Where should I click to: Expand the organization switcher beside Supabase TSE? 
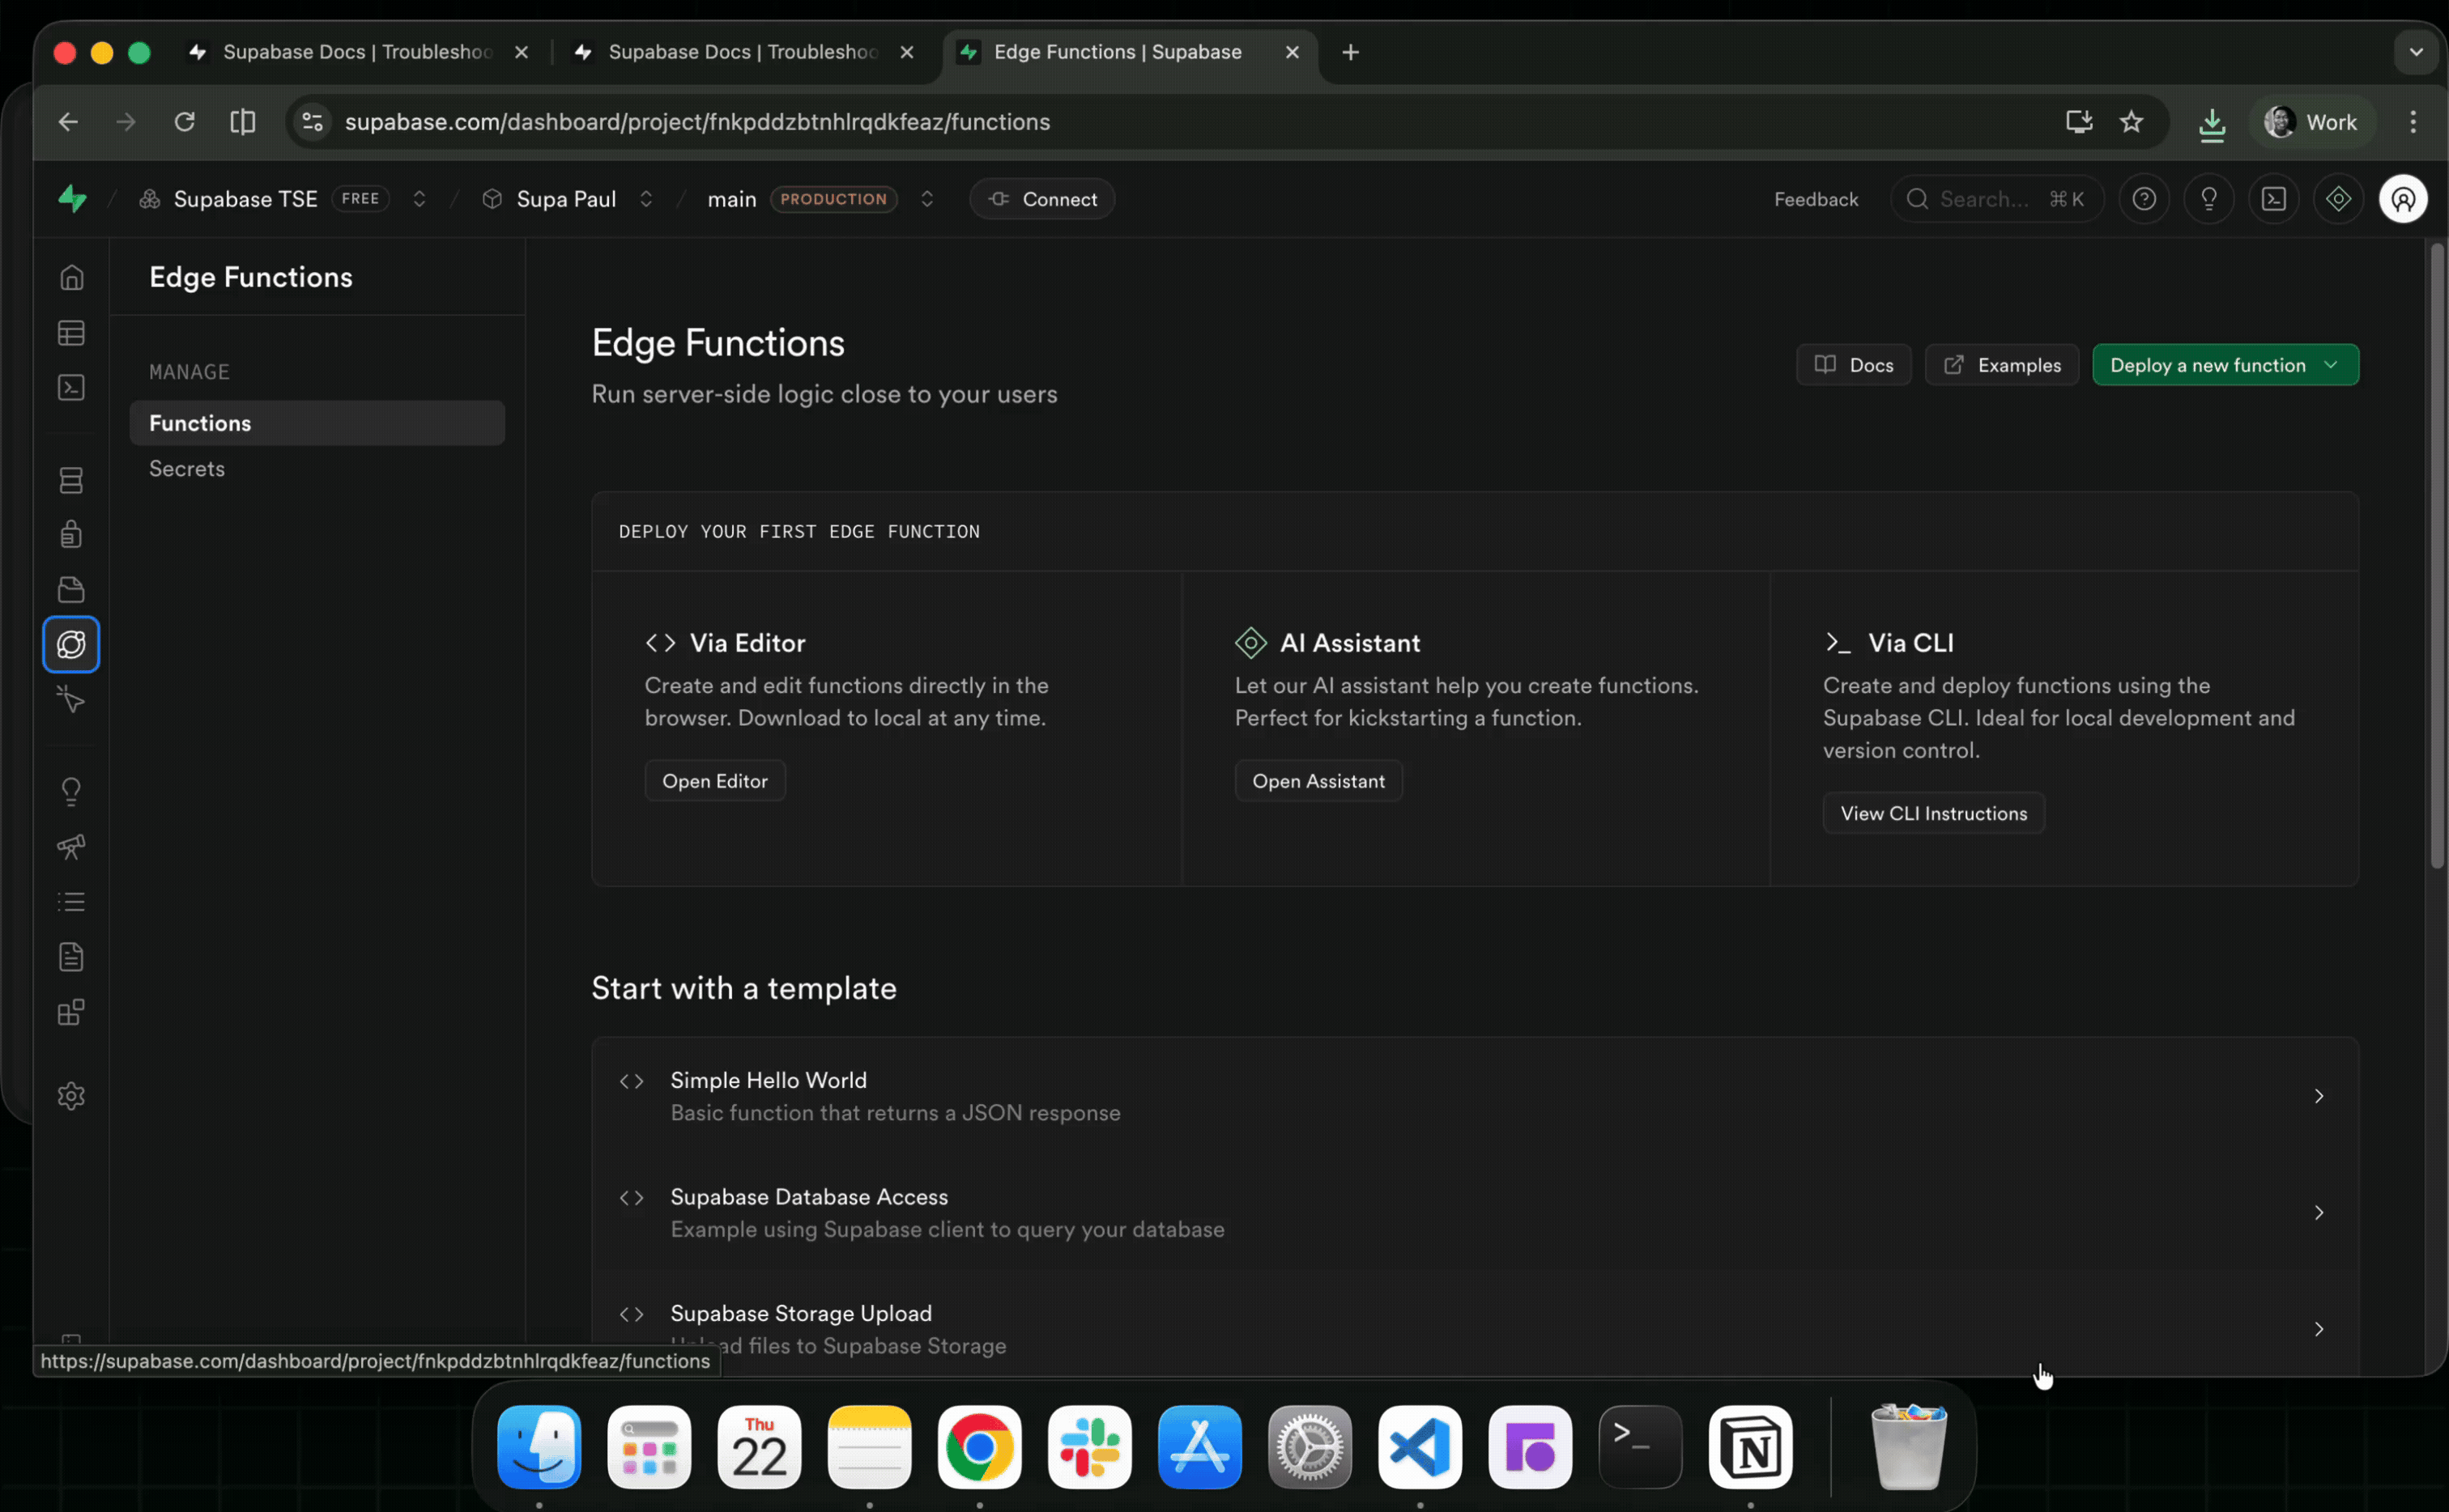[420, 199]
